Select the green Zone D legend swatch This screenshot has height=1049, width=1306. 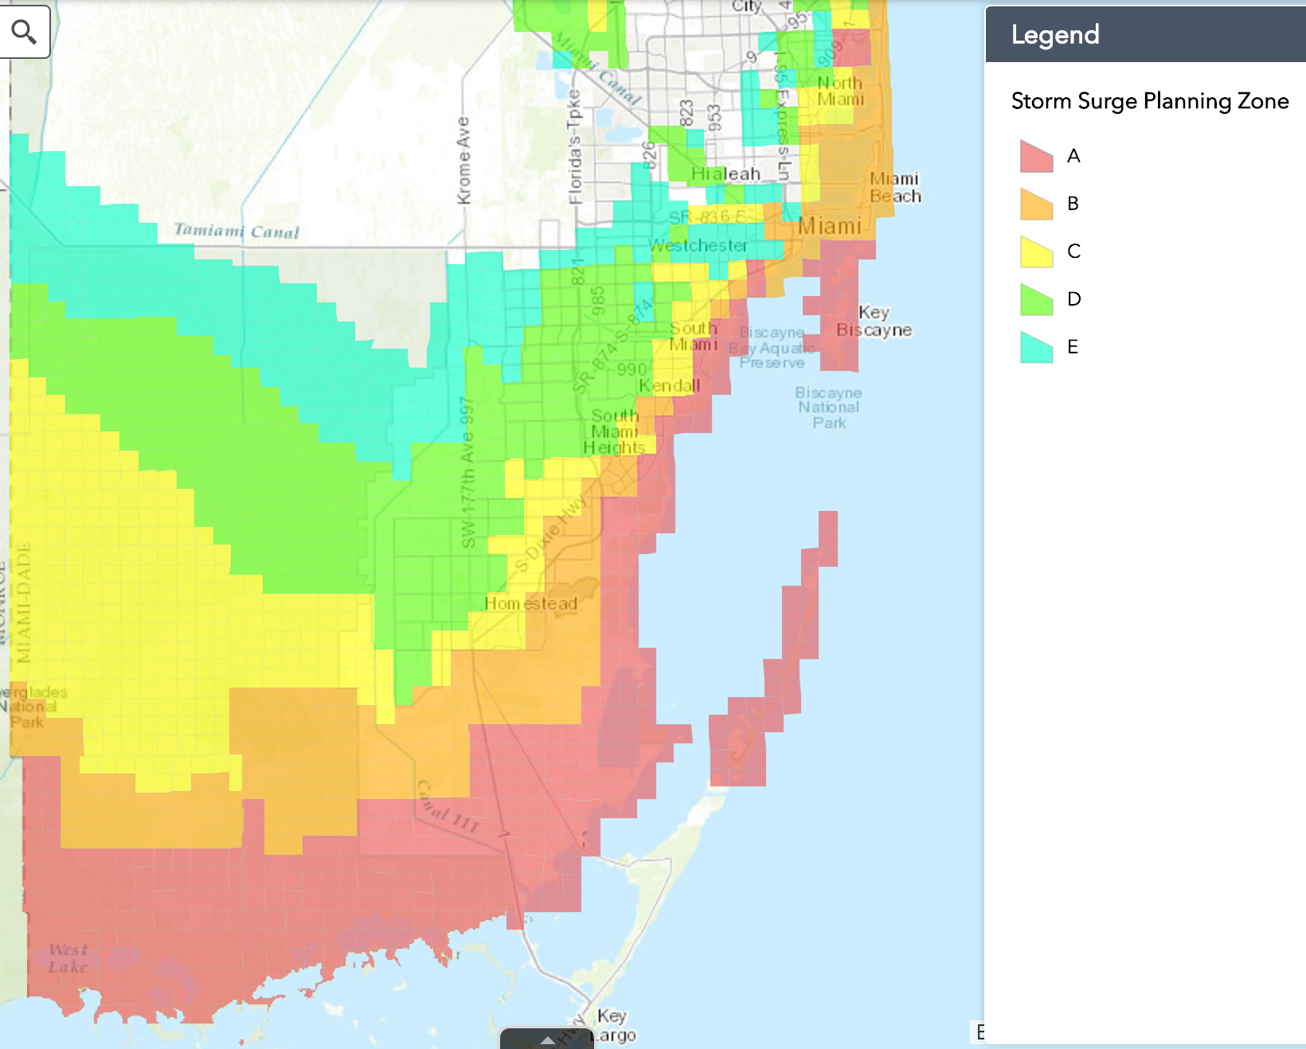click(x=1036, y=299)
